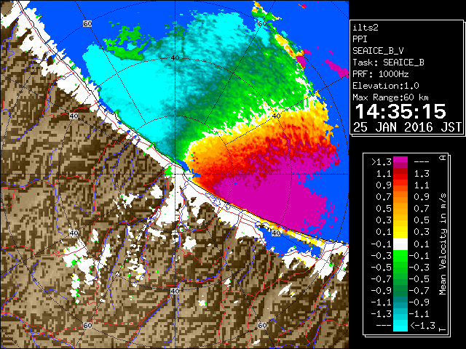
Task: Select the red color band in velocity legend
Action: point(400,174)
